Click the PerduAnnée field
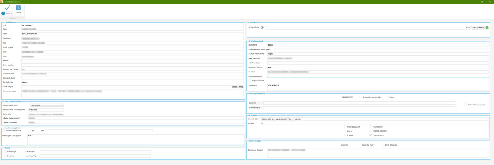Viewport: 494px width, 165px height. coord(132,82)
